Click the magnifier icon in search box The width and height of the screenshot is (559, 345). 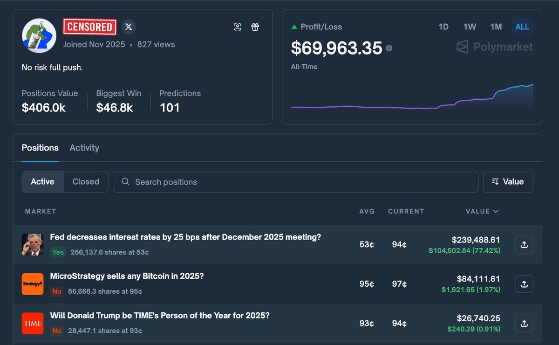coord(125,182)
